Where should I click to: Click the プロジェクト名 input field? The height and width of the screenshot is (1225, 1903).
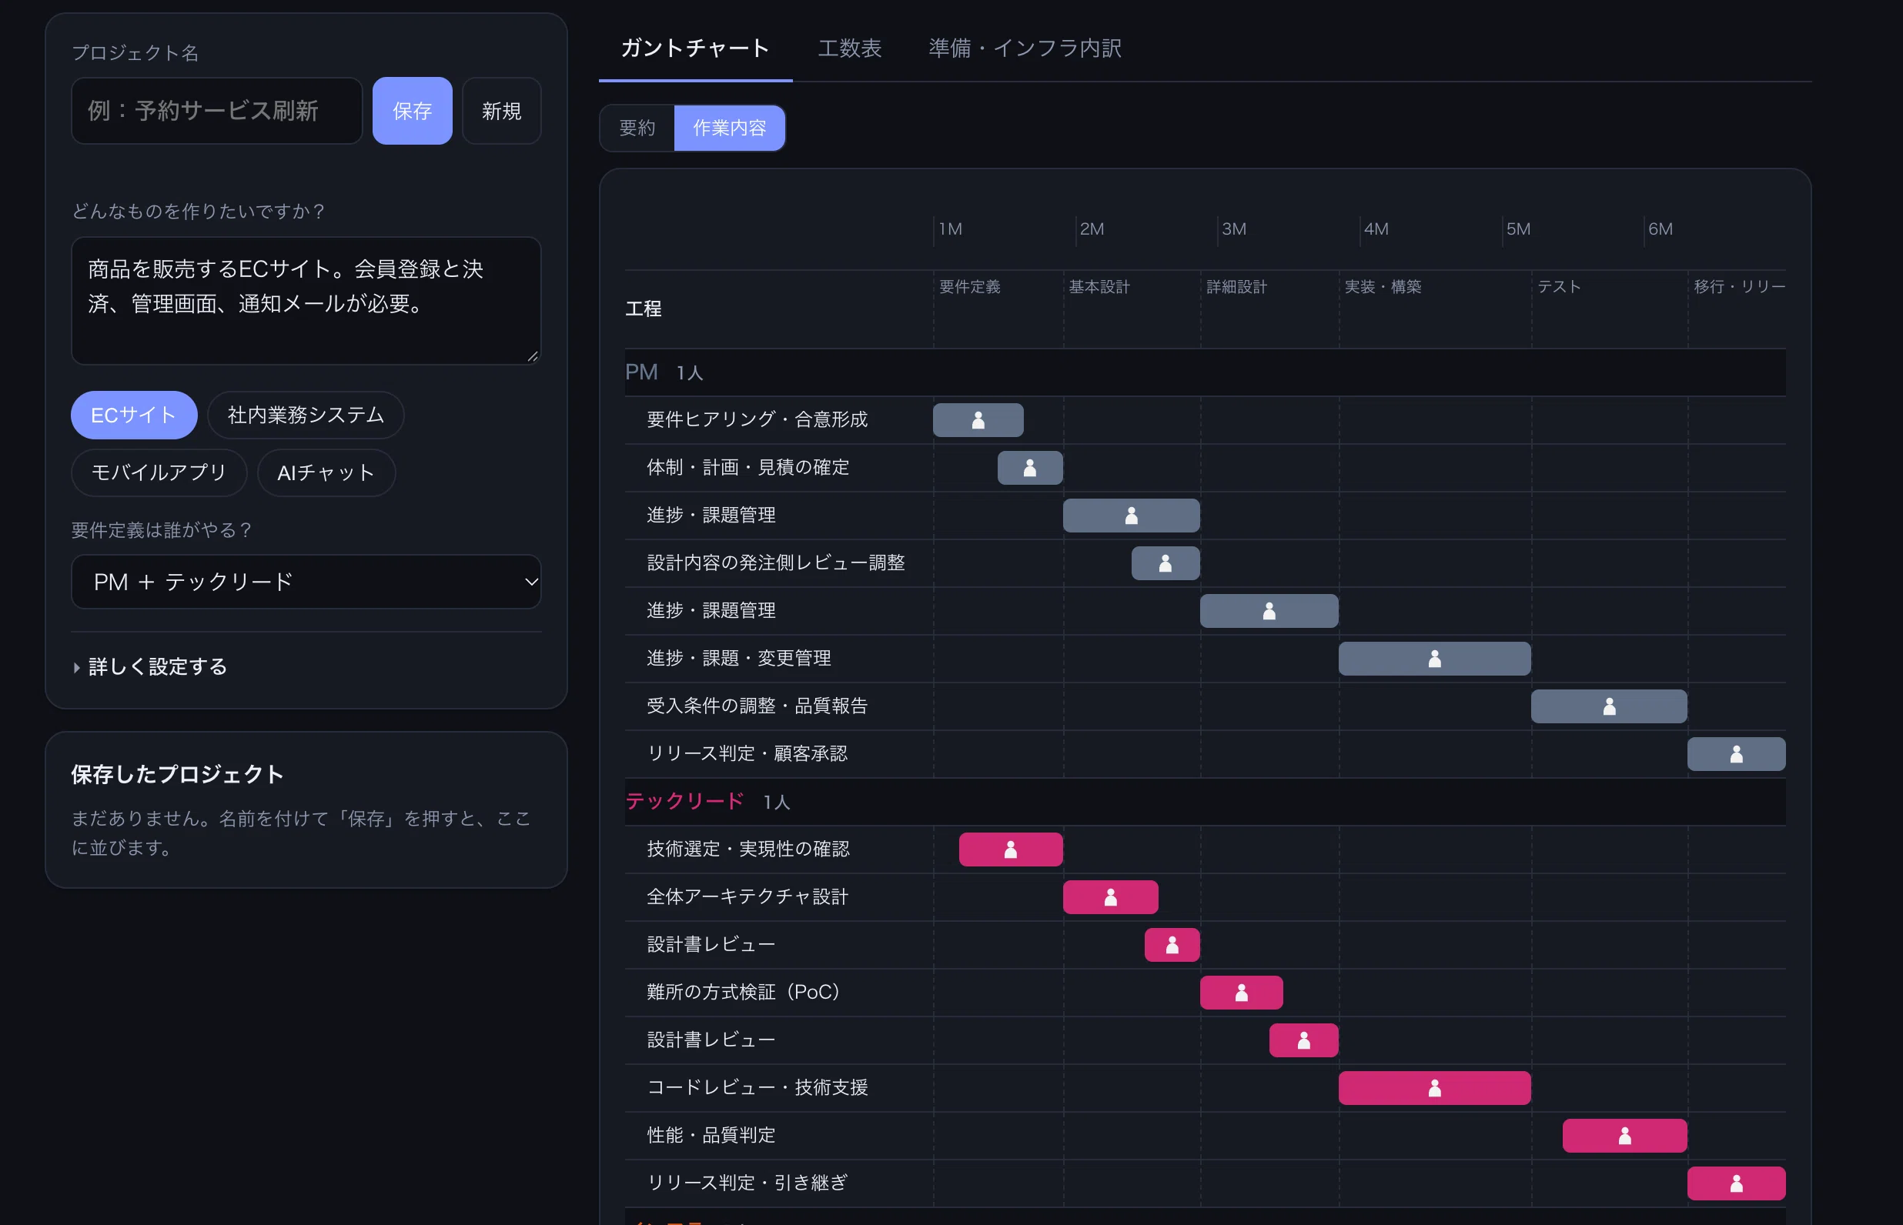click(216, 111)
